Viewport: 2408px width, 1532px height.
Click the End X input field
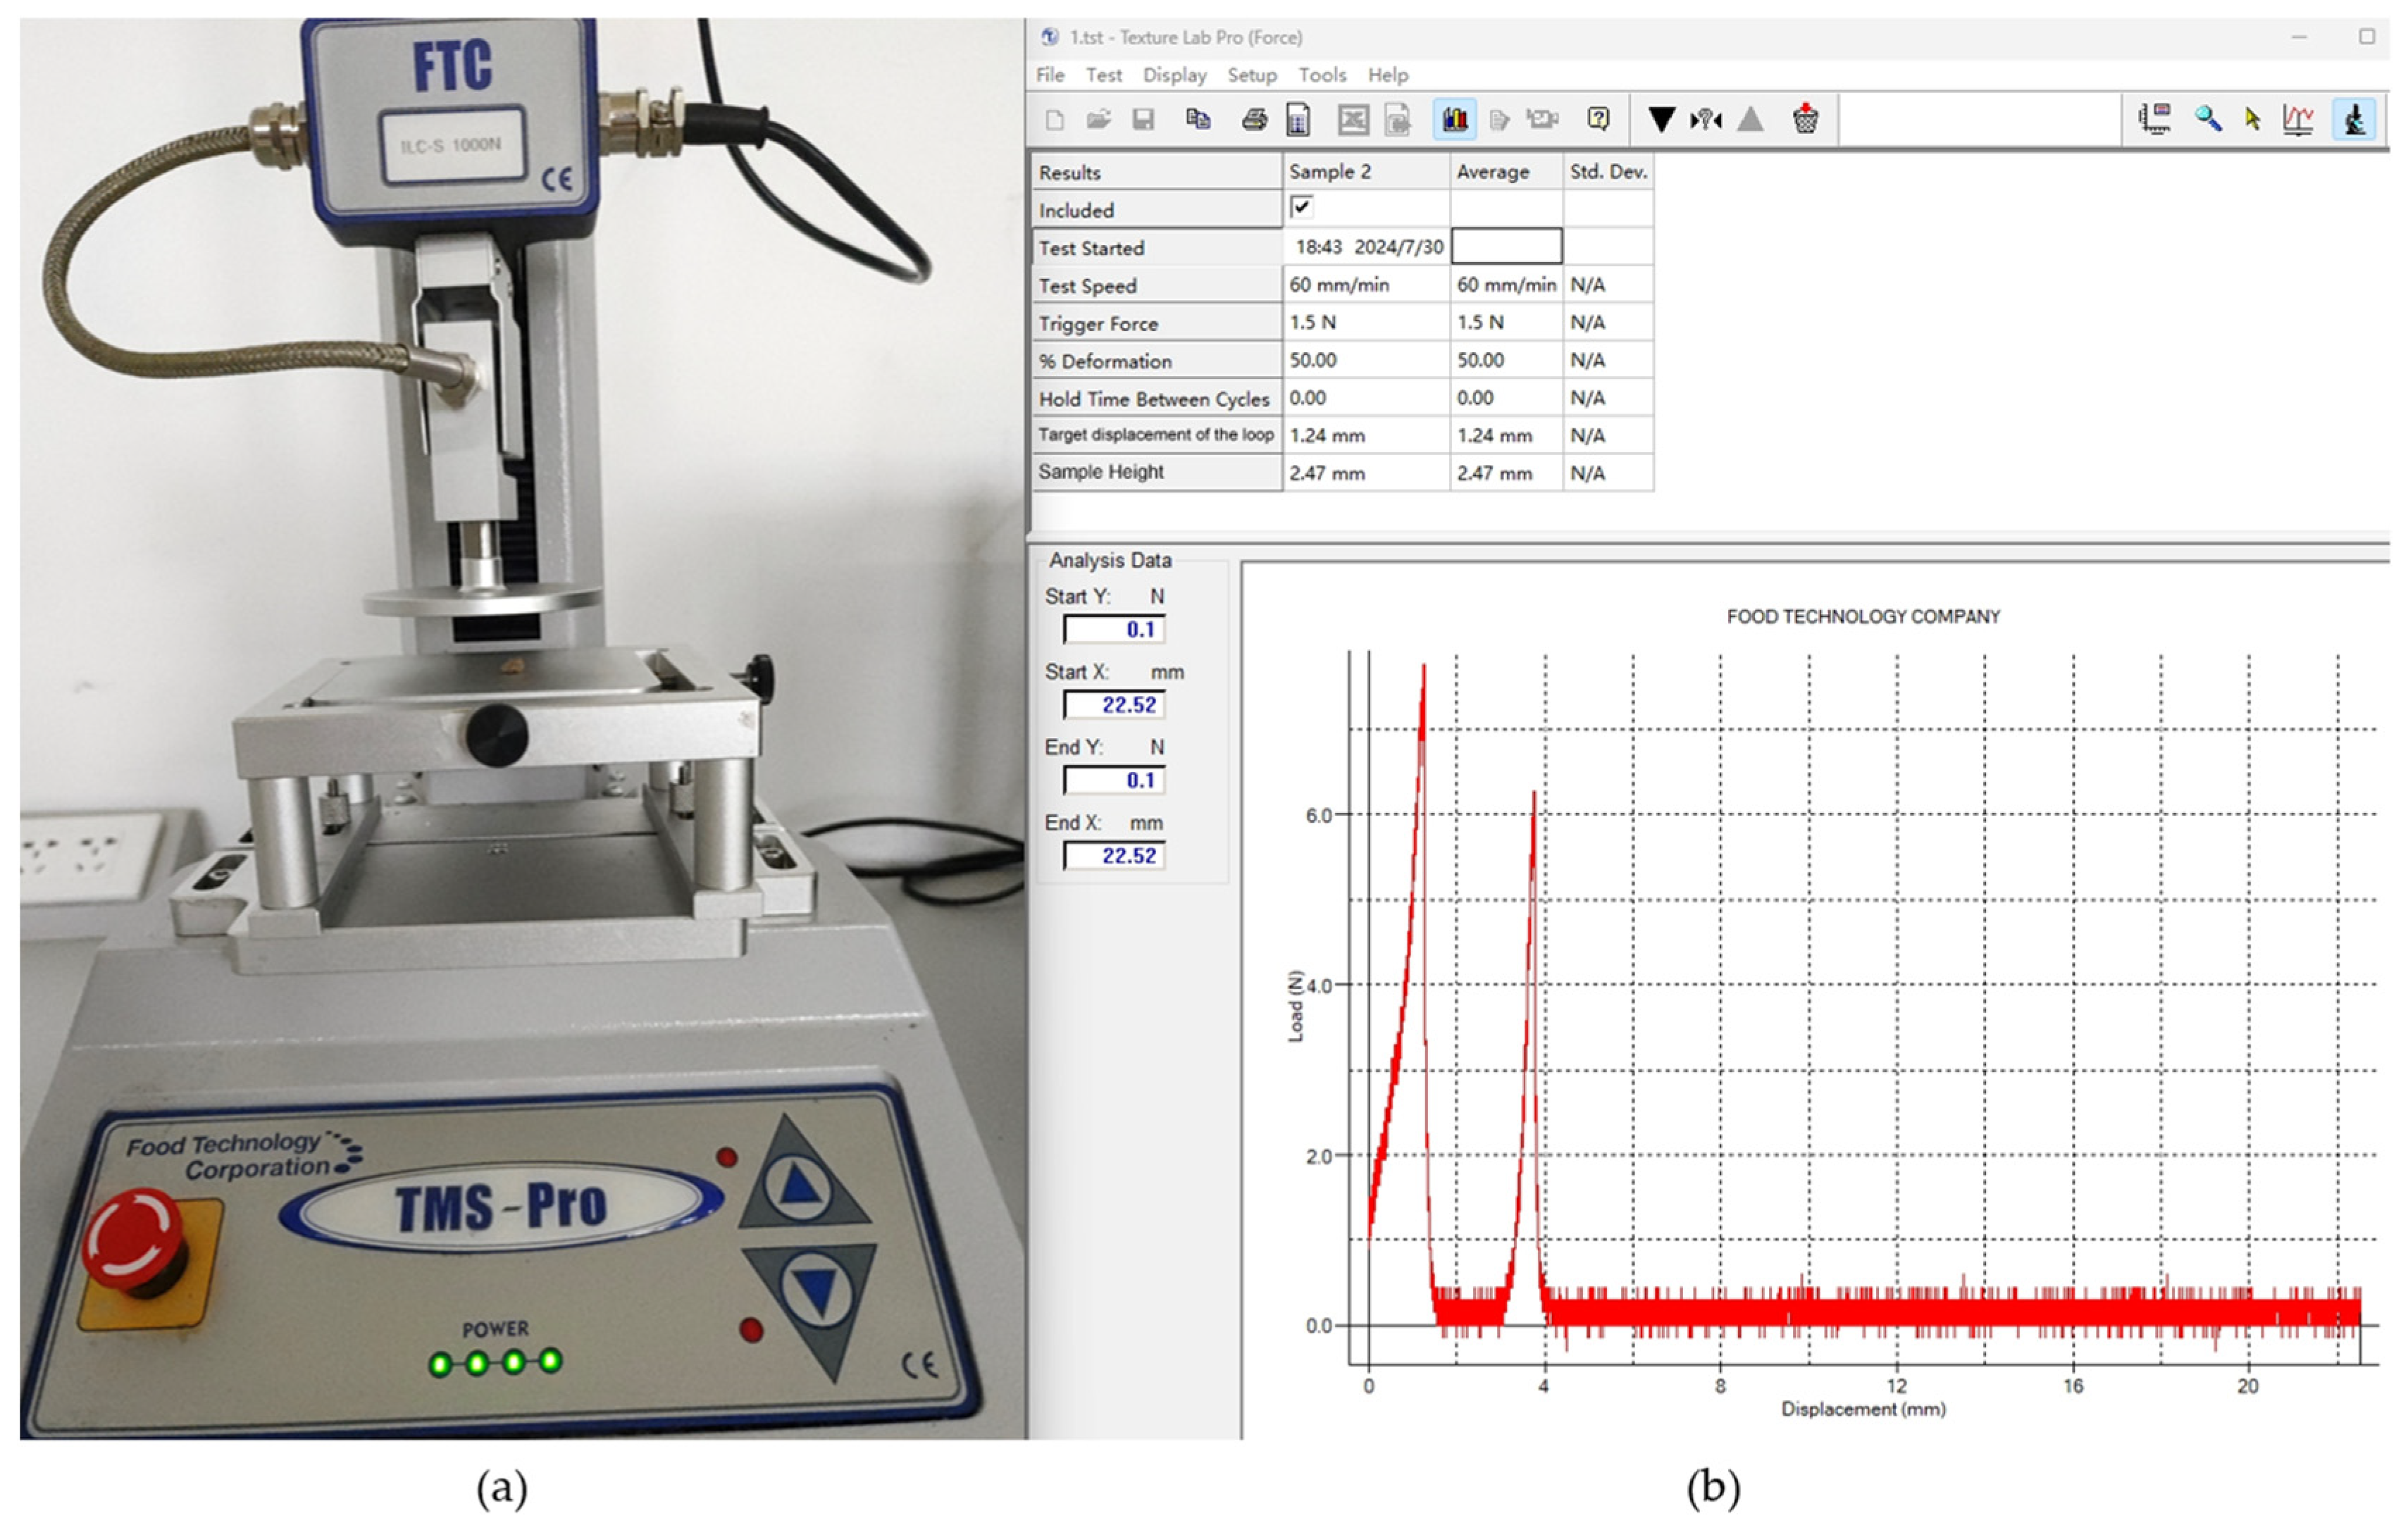(1114, 856)
